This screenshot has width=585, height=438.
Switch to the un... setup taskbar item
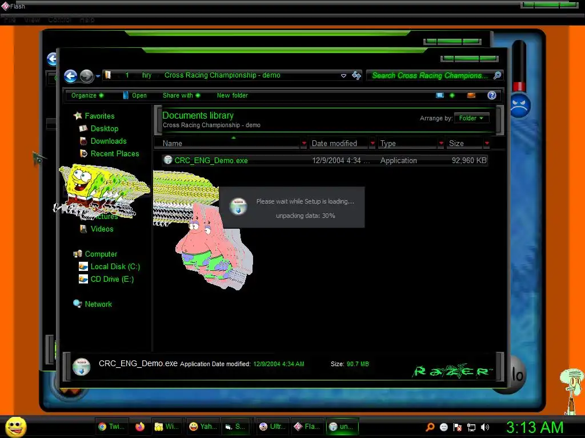click(x=342, y=427)
